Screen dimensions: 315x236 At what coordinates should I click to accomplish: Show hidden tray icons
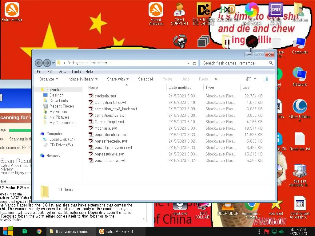[x=259, y=232]
